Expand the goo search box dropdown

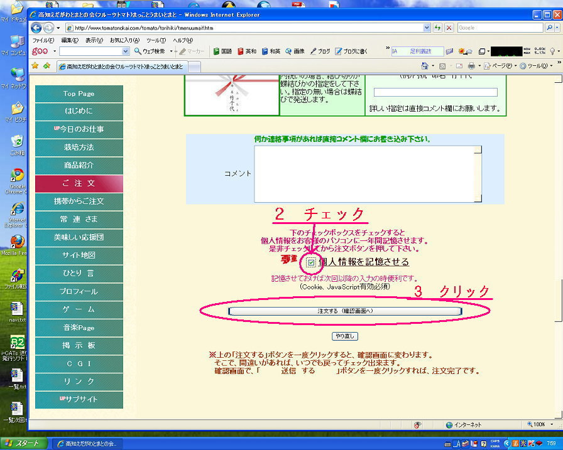[x=125, y=51]
